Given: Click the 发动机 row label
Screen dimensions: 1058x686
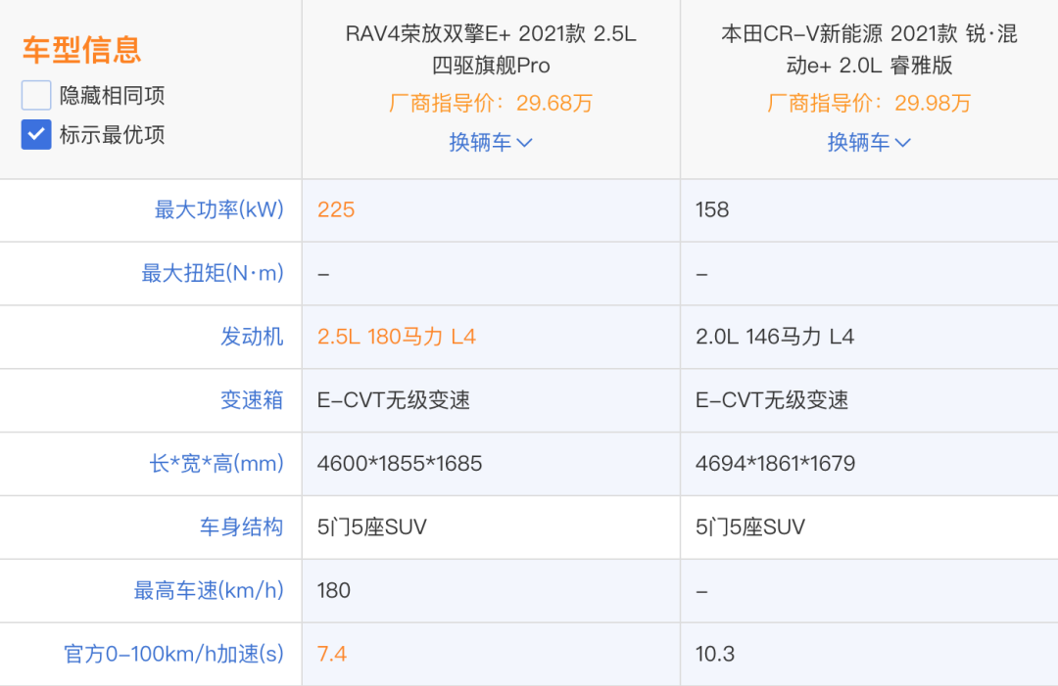Looking at the screenshot, I should (252, 337).
